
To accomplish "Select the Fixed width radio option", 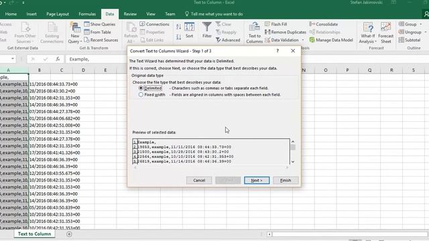I will [x=141, y=94].
